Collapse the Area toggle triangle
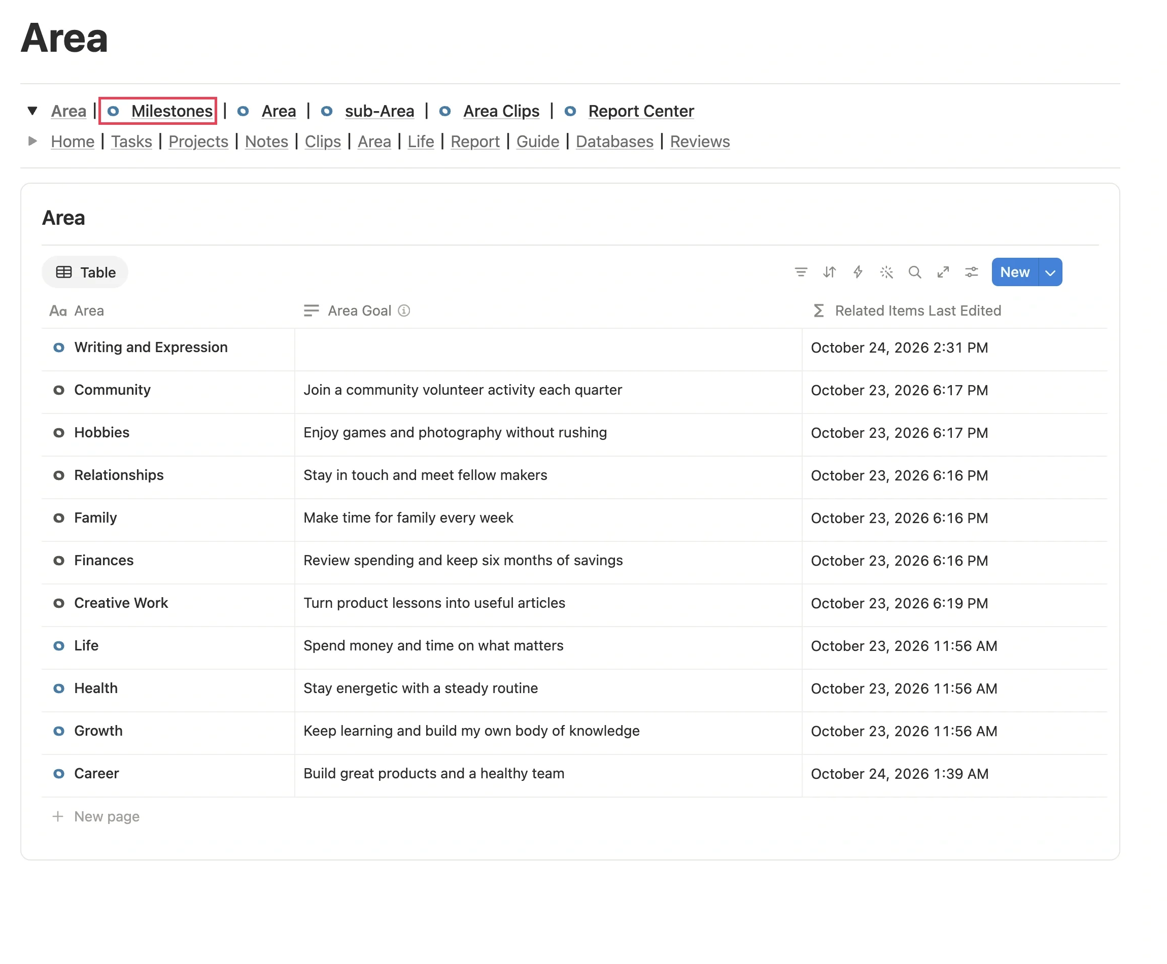 [x=32, y=111]
